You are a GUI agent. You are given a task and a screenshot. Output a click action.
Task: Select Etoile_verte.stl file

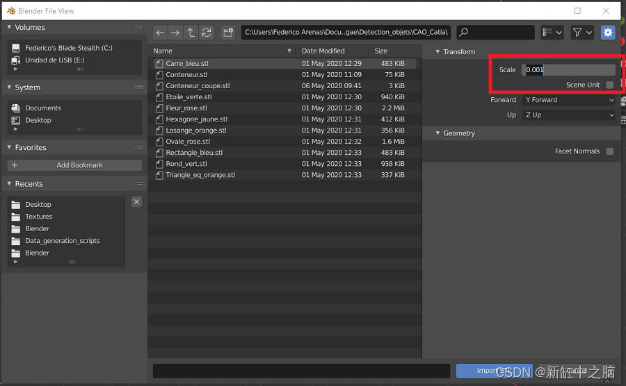click(x=284, y=96)
